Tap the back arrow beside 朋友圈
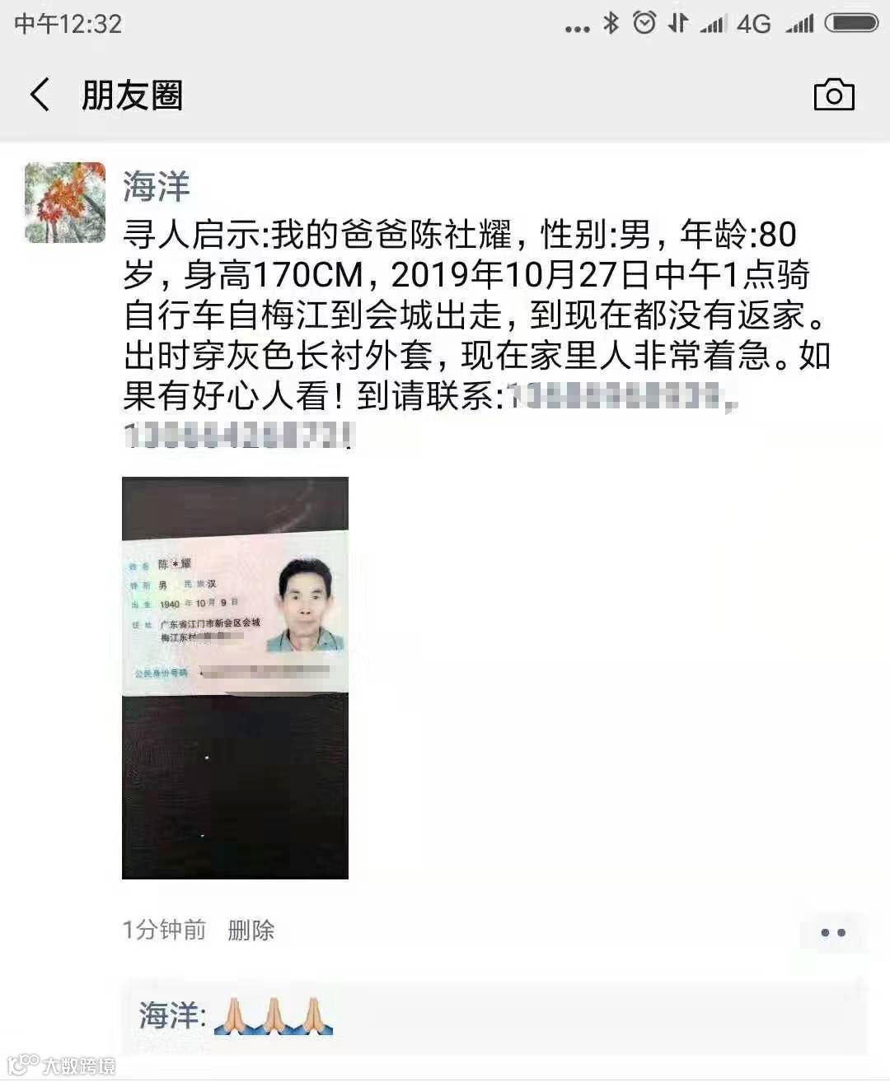 coord(40,95)
